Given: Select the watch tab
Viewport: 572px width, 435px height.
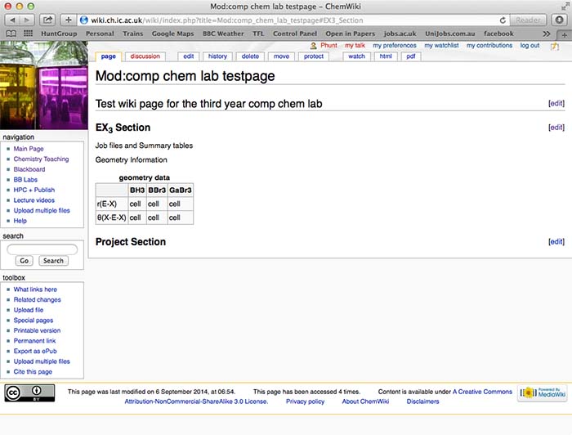Looking at the screenshot, I should click(x=356, y=56).
